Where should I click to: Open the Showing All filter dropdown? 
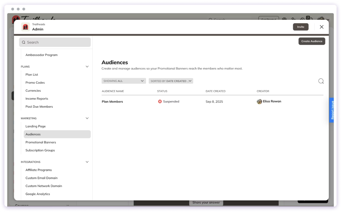point(124,81)
